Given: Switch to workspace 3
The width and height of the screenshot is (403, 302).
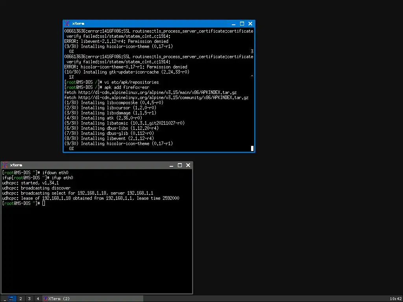Looking at the screenshot, I should 29,299.
